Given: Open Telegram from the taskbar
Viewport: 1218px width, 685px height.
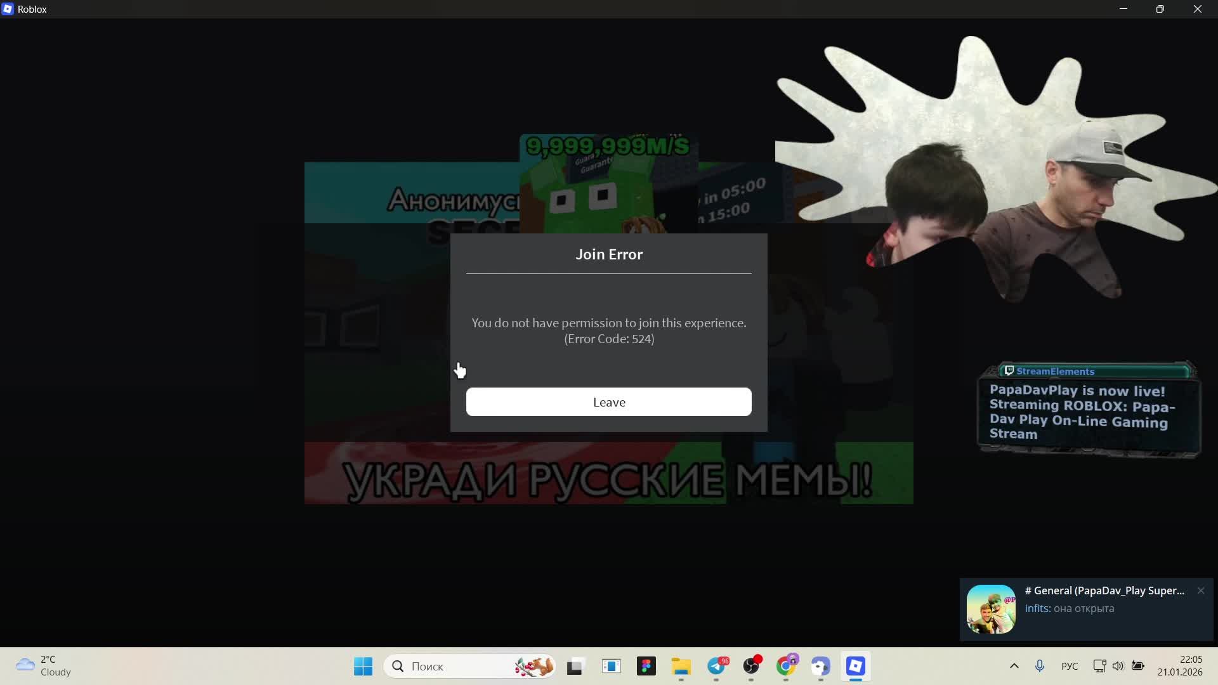Looking at the screenshot, I should (717, 666).
